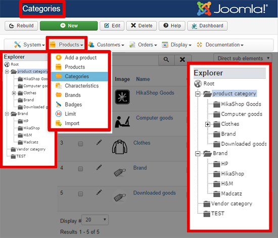Choose Add a product from dropdown
The width and height of the screenshot is (278, 238).
point(79,58)
